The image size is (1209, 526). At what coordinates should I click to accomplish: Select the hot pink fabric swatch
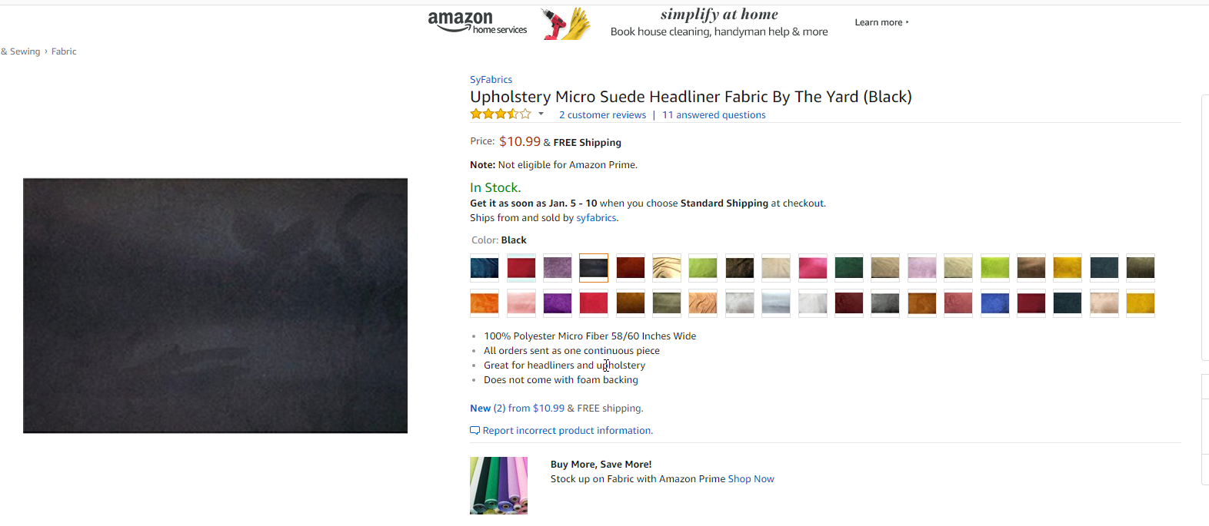(x=812, y=268)
